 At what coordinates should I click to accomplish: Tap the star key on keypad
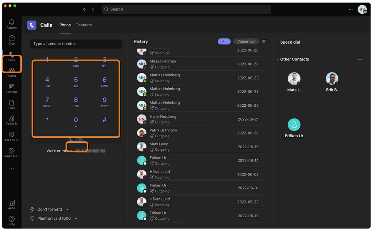(x=47, y=120)
